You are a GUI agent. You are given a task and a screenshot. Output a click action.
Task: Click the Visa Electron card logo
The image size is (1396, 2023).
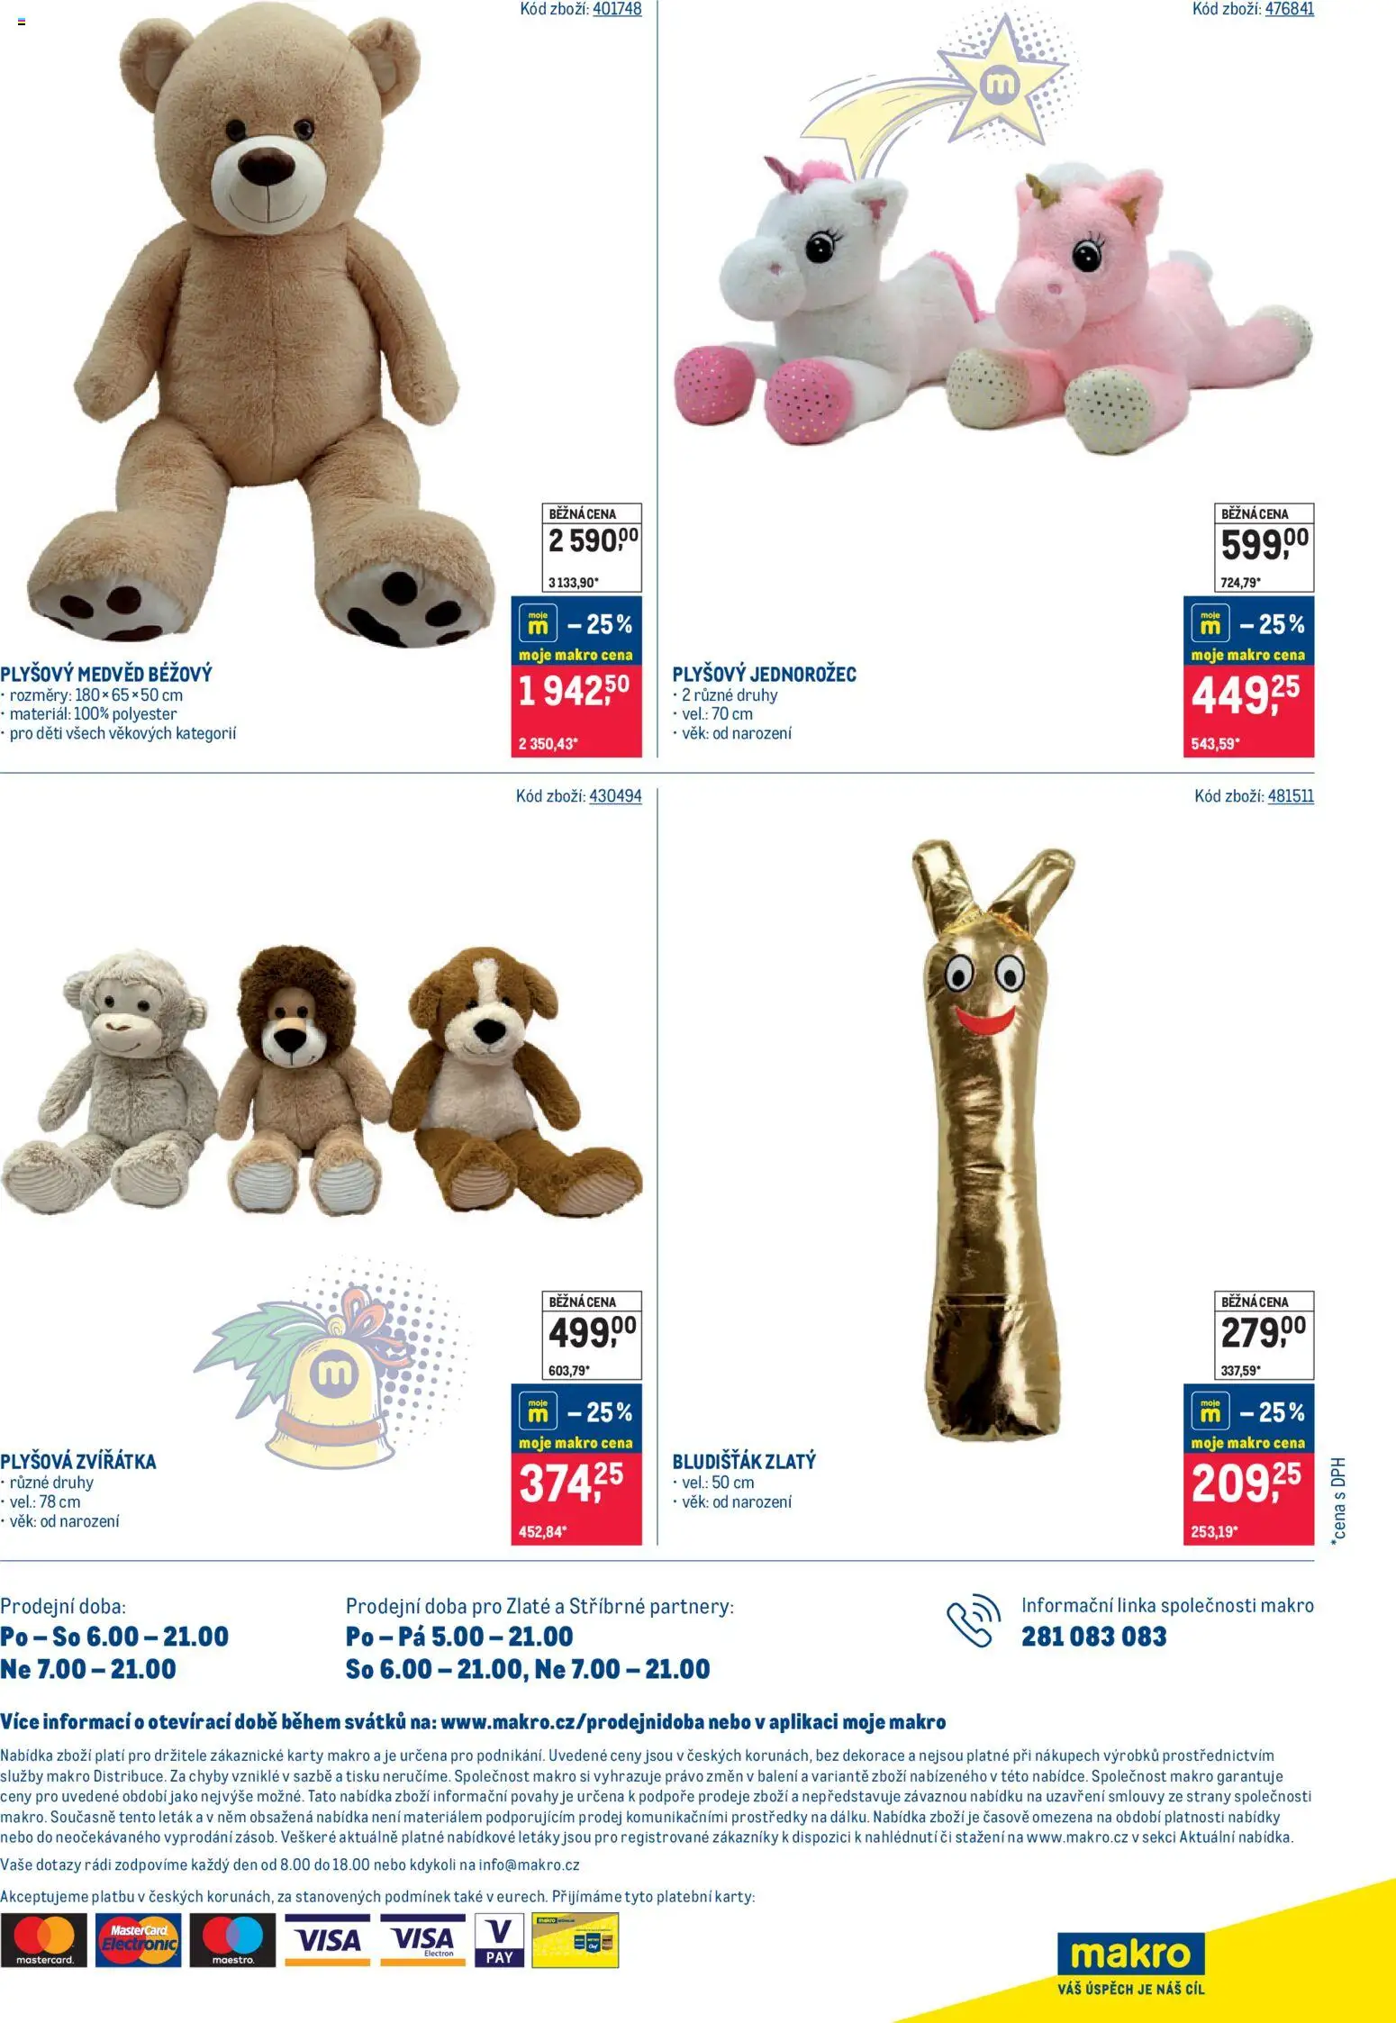pyautogui.click(x=423, y=1940)
